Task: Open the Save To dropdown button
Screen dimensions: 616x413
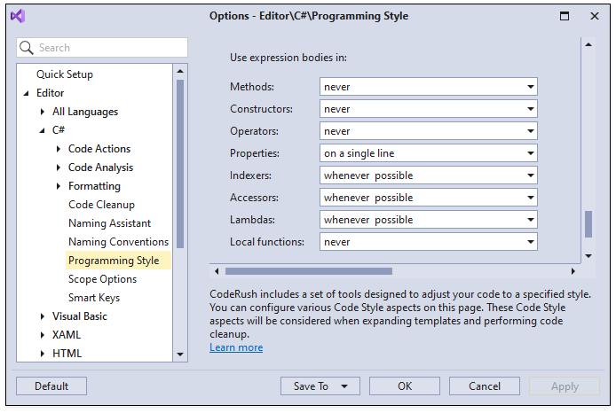Action: [x=320, y=386]
